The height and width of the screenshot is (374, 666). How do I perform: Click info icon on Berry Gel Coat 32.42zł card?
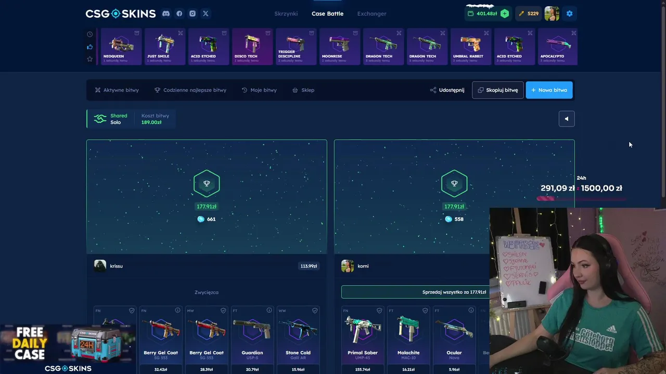pyautogui.click(x=177, y=310)
